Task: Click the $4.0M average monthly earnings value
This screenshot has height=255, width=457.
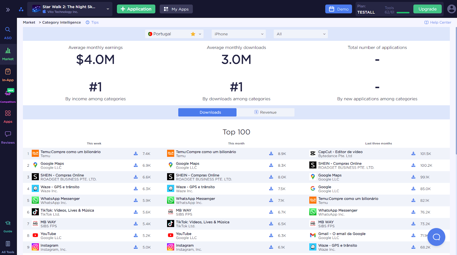Action: point(95,60)
